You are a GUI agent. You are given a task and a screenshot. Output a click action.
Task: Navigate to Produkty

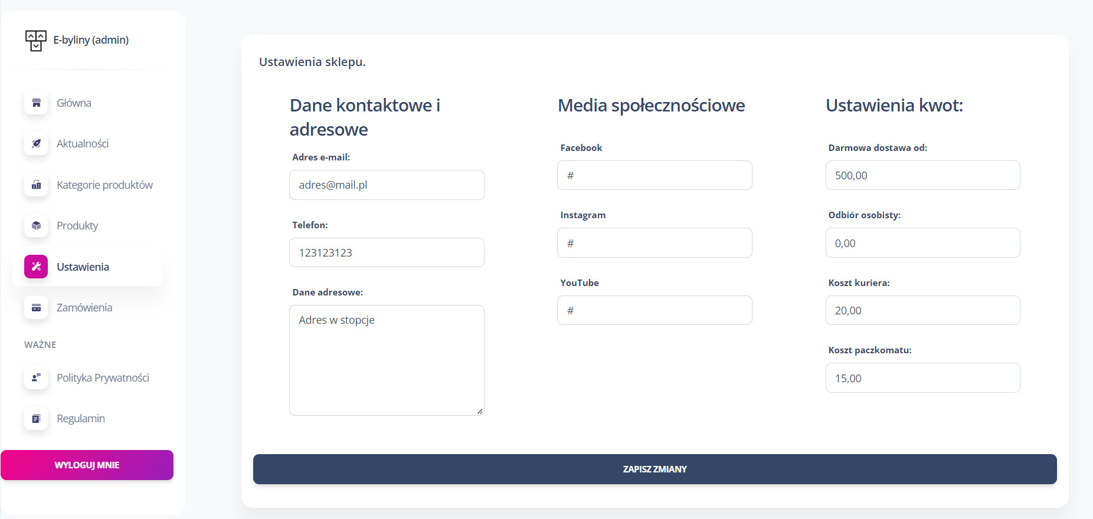click(x=87, y=225)
